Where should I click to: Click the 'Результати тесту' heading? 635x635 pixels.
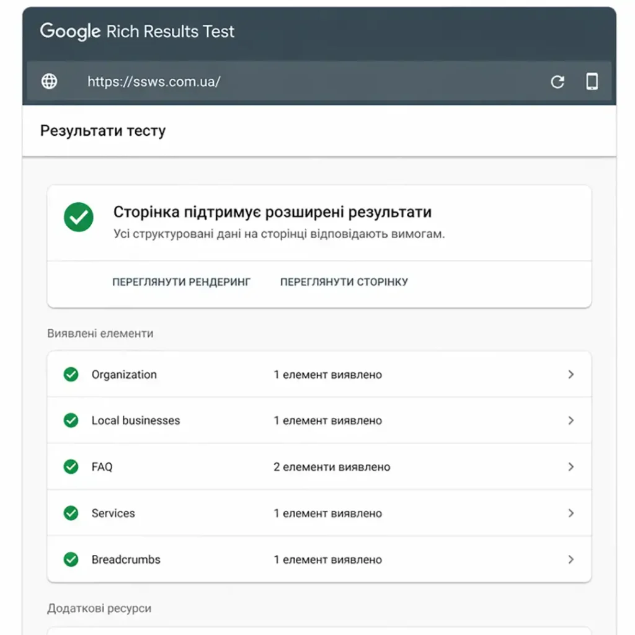coord(103,131)
